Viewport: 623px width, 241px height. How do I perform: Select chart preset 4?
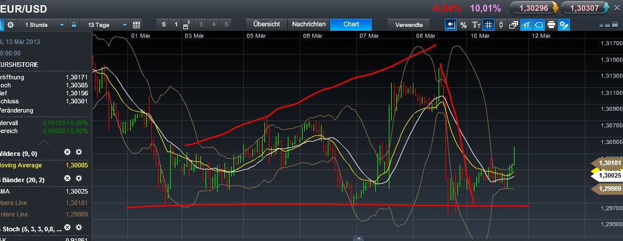click(x=214, y=25)
